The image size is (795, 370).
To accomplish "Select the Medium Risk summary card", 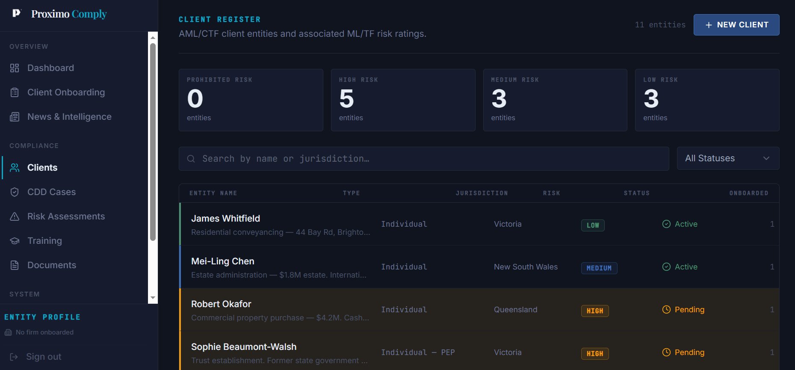I will click(555, 100).
